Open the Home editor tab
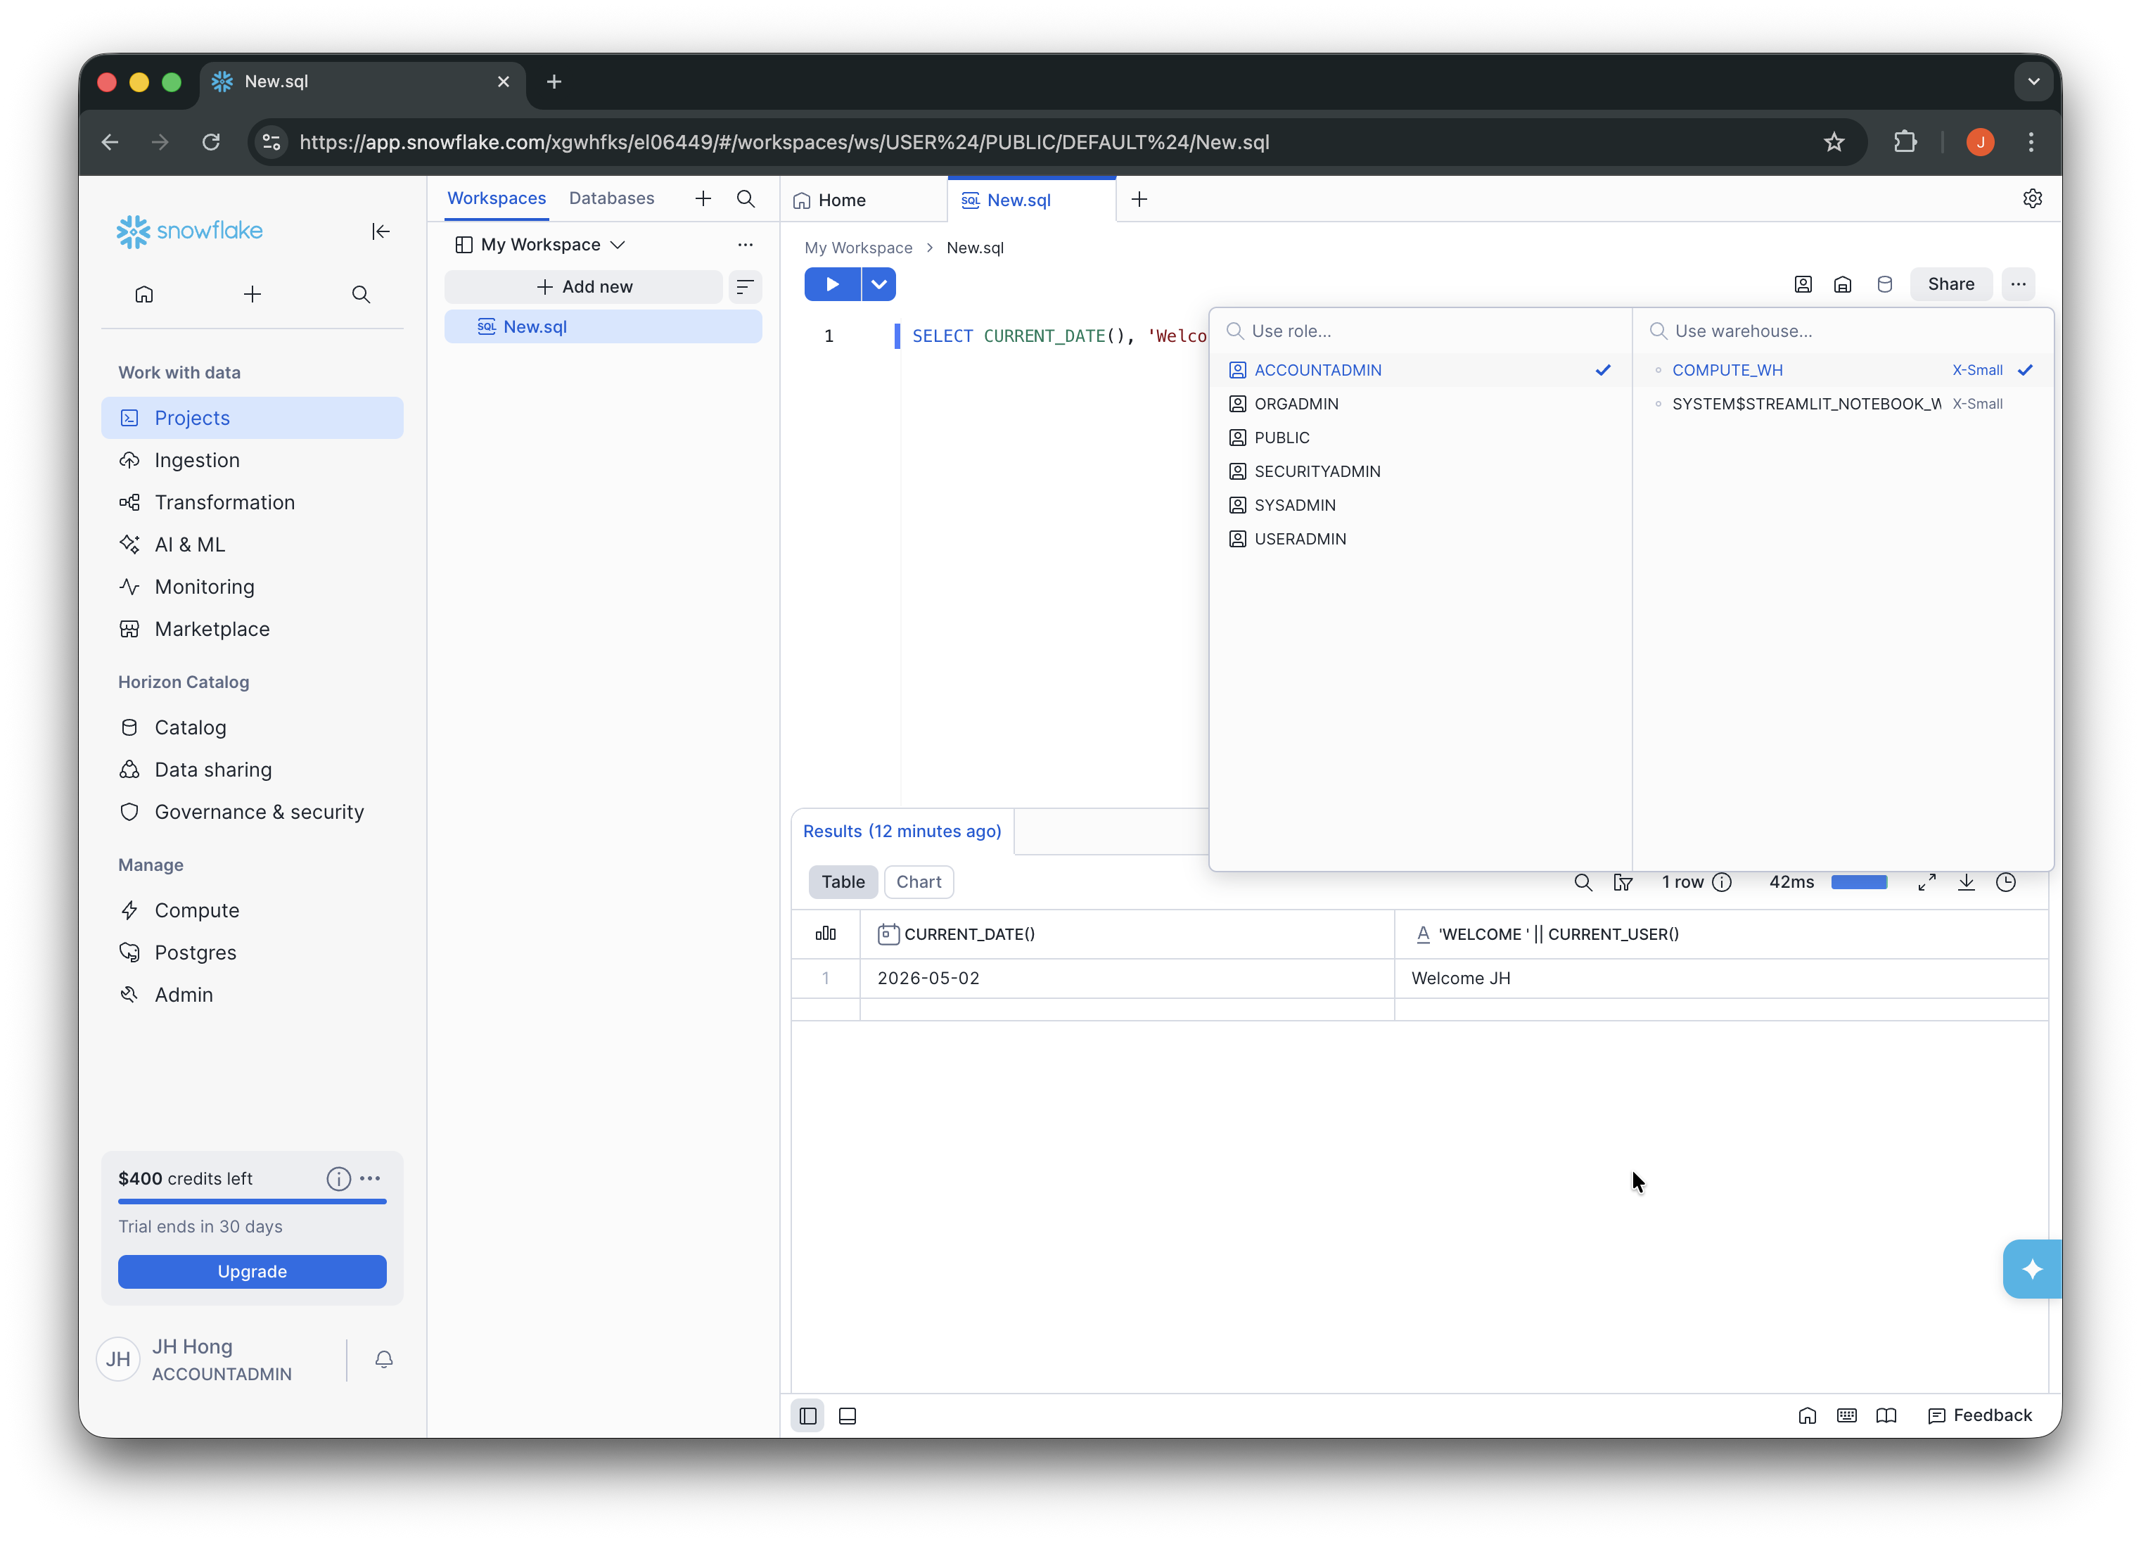Viewport: 2141px width, 1542px height. coord(863,200)
